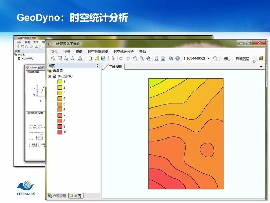Viewport: 270px width, 203px height.
Task: Activate the zoom out magnifier tool
Action: coord(142,58)
